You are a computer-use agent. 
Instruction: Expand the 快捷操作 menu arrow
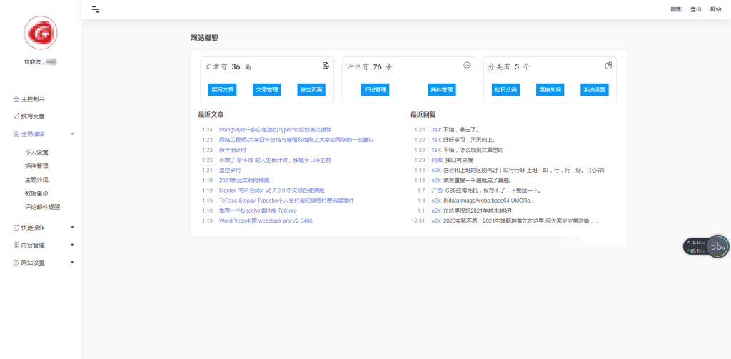tap(72, 228)
